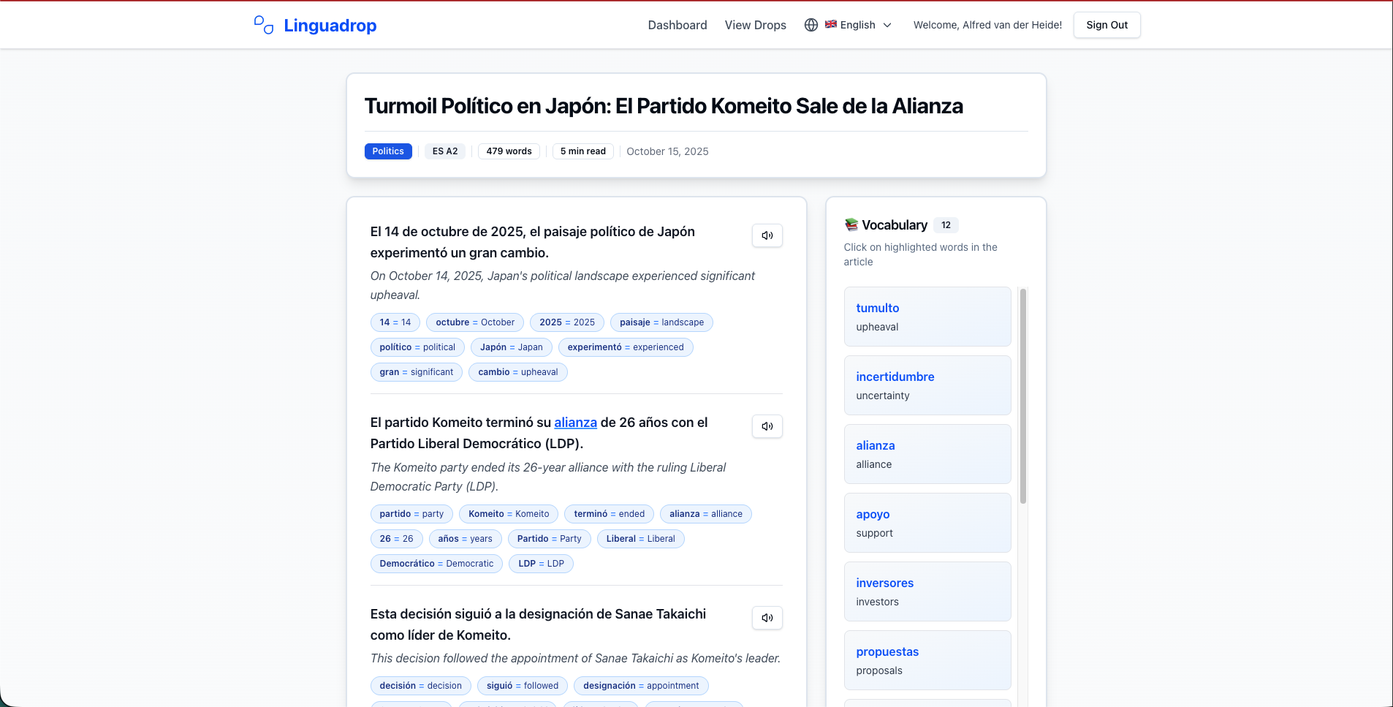Click the highlighted word alianza in the article

[575, 423]
